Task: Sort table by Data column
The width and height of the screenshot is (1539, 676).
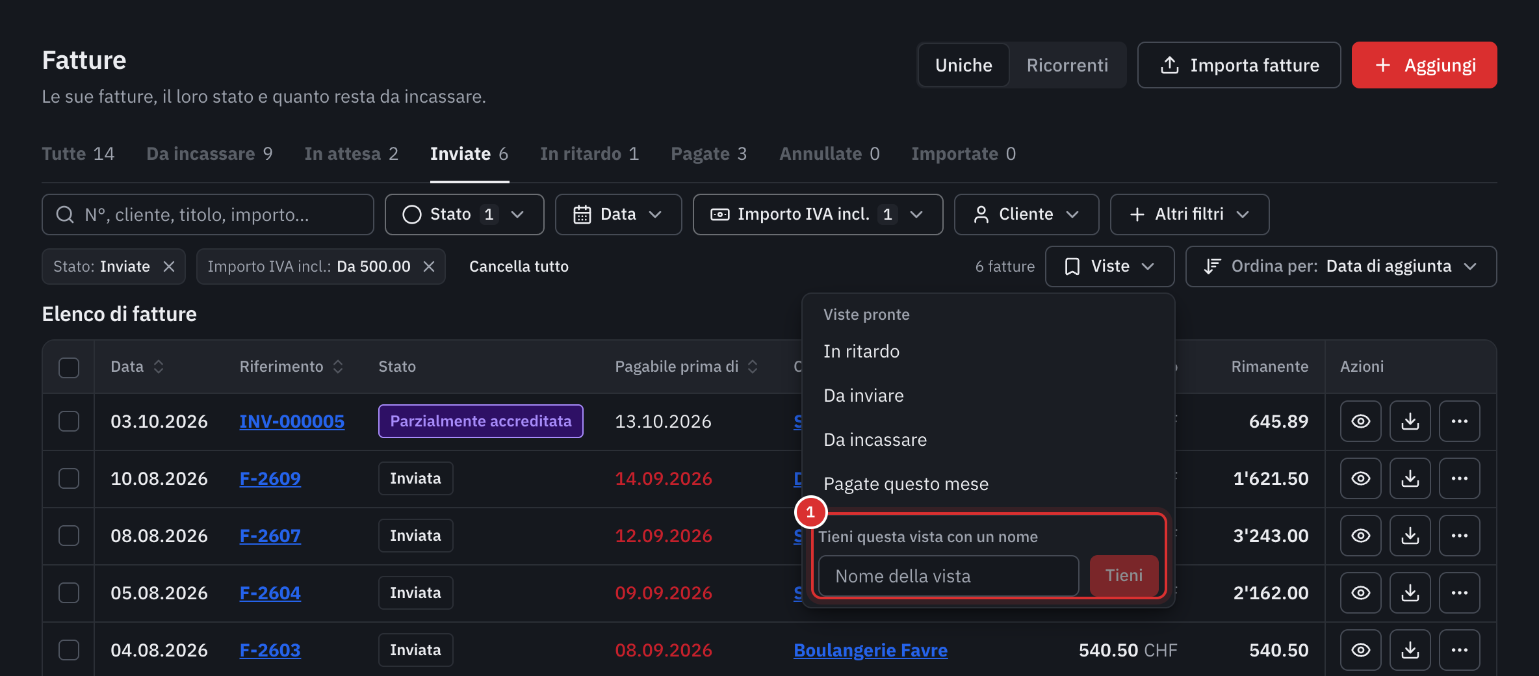Action: click(x=136, y=367)
